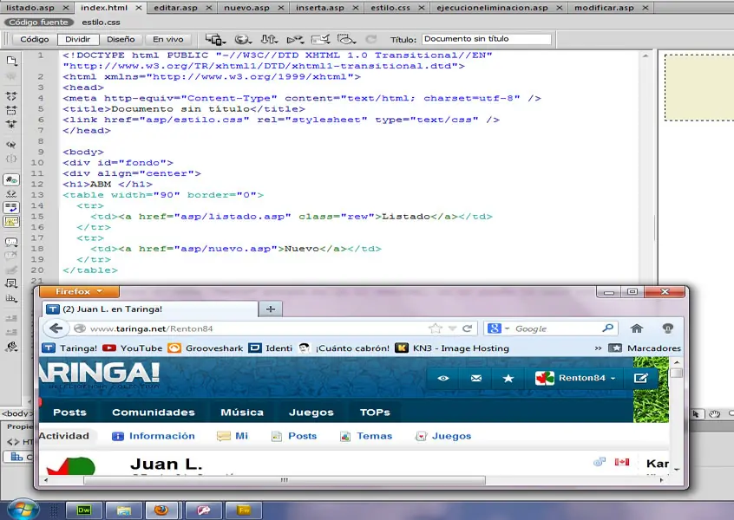
Task: Open the KN3 - Image Hosting bookmark
Action: coord(453,348)
